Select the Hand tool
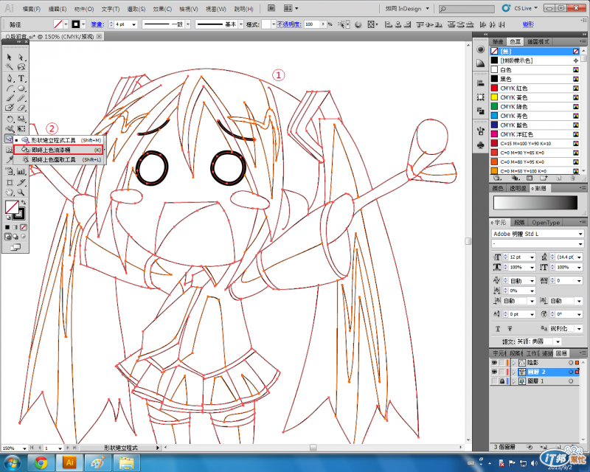Image resolution: width=590 pixels, height=472 pixels. 10,192
